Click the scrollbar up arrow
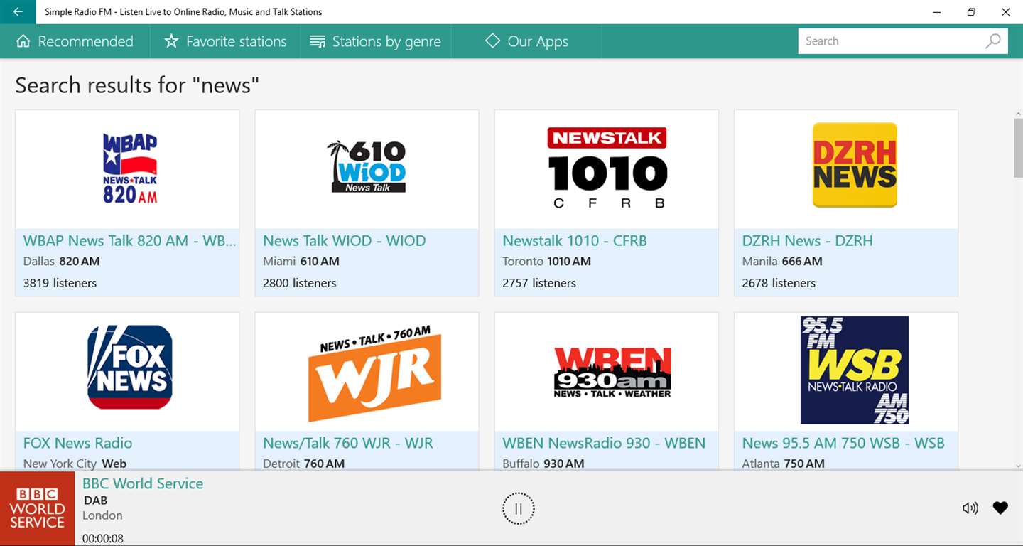The height and width of the screenshot is (546, 1023). click(1017, 114)
